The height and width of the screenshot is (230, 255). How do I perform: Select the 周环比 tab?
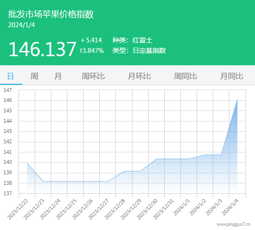coord(93,76)
